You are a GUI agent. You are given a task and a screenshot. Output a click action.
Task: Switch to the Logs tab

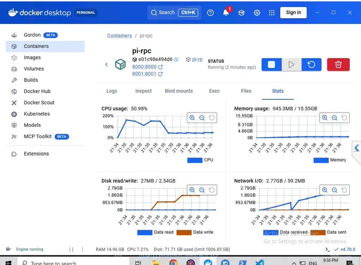coord(111,91)
